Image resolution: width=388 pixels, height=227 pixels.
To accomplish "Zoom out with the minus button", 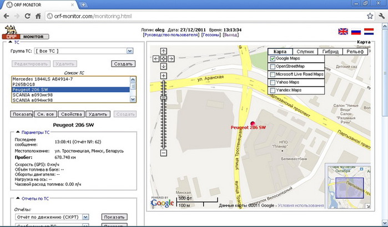I will [x=163, y=153].
